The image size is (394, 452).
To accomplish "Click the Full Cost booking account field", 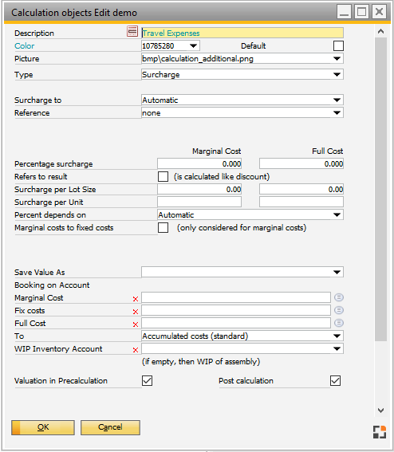I will click(236, 323).
